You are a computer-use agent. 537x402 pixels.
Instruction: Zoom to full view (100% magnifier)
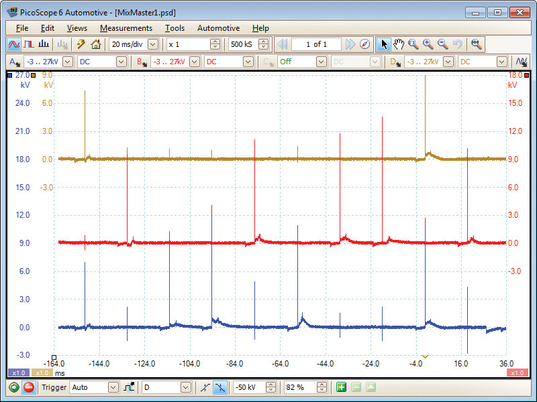477,44
